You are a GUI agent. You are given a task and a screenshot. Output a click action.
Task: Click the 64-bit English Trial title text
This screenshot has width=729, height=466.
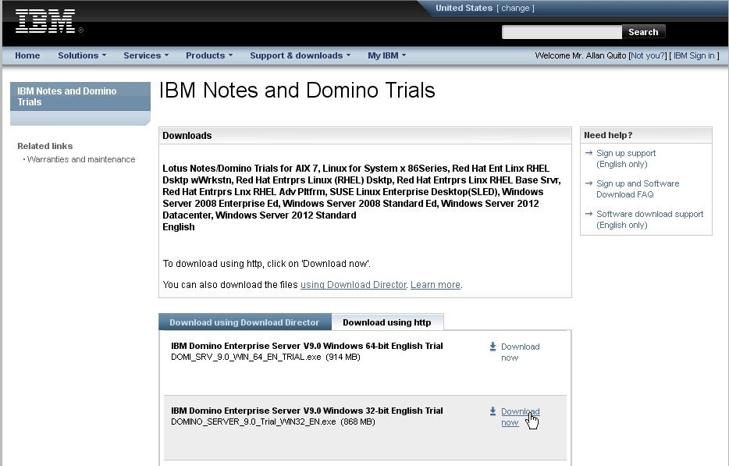(307, 346)
